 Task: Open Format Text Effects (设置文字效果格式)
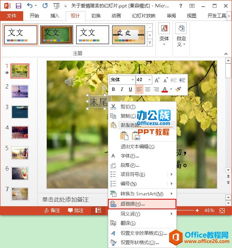click(142, 233)
